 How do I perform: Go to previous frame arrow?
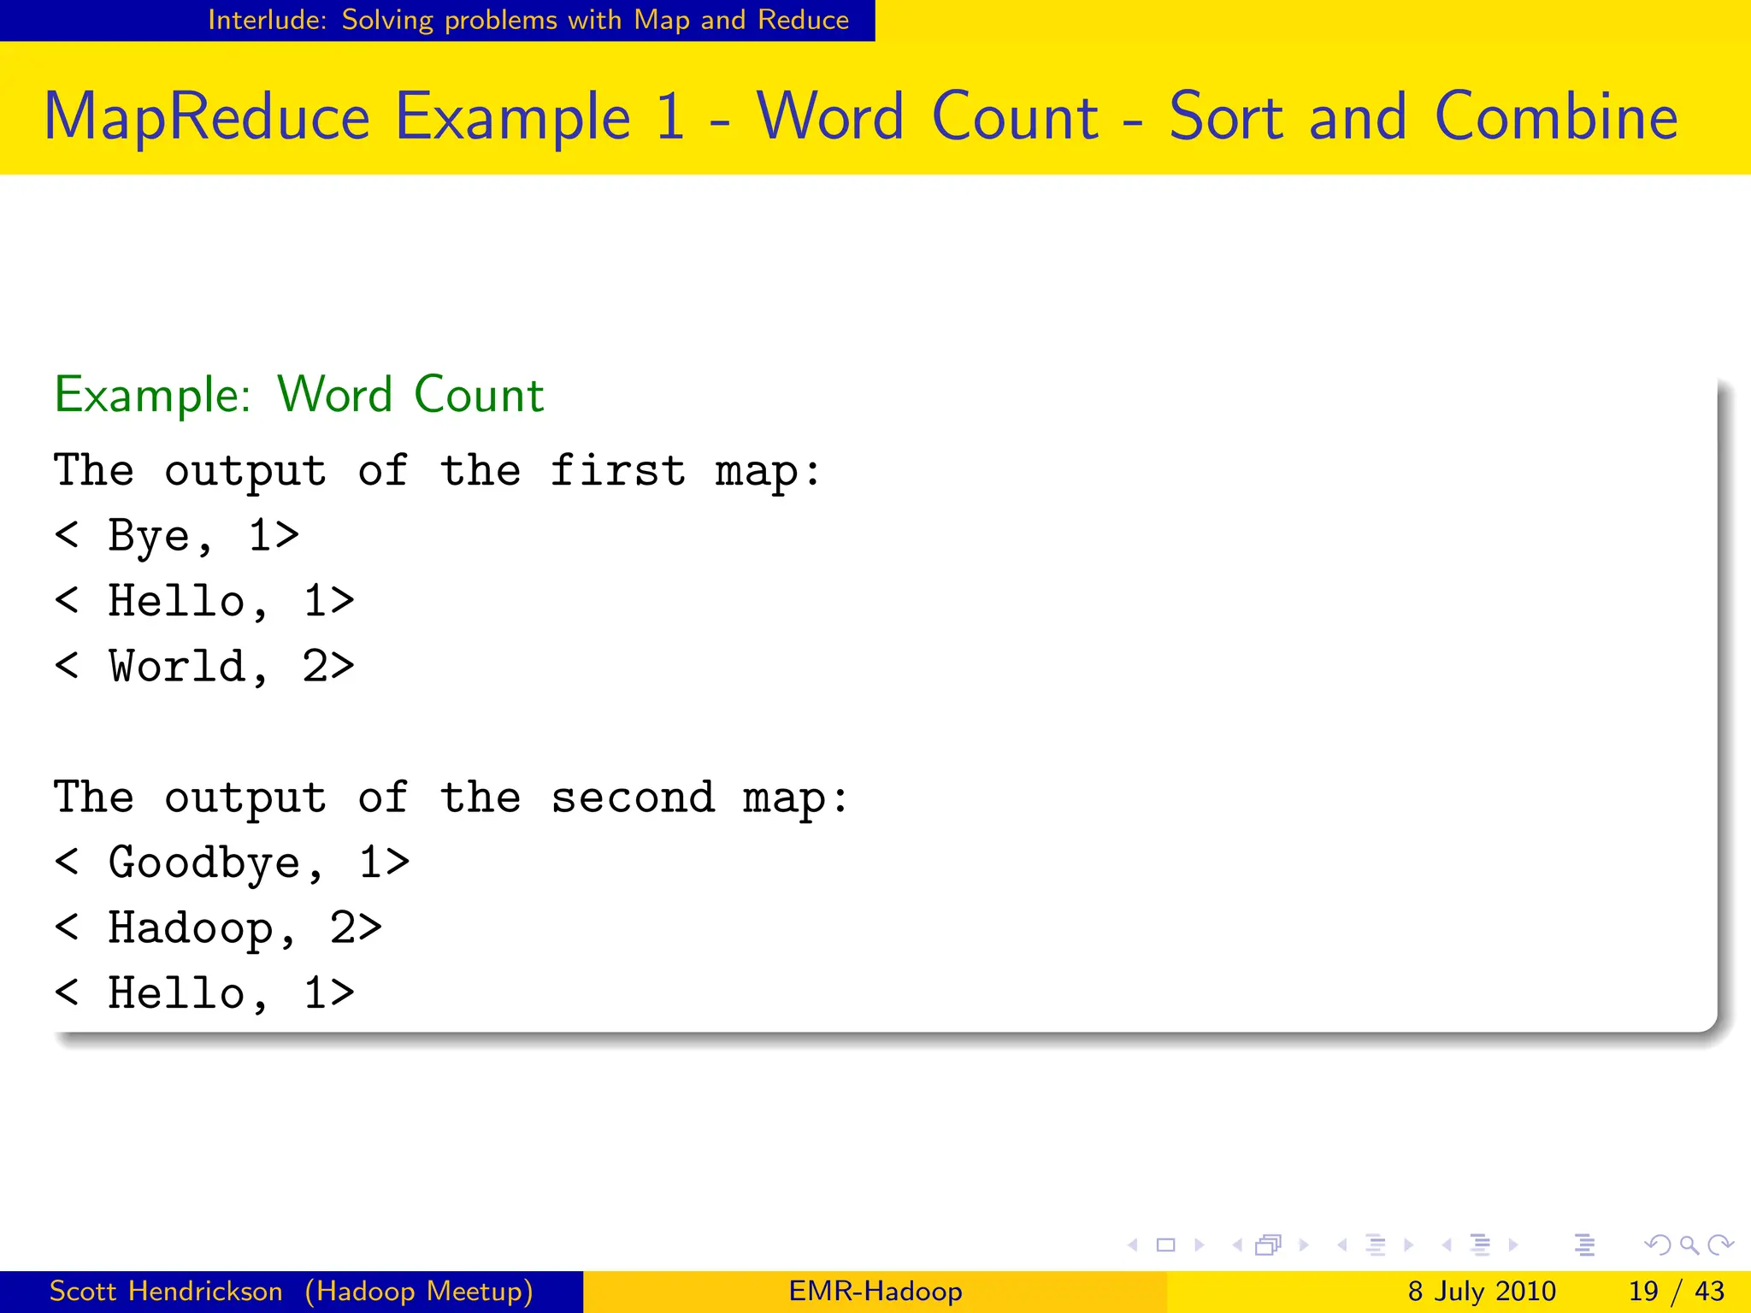1237,1245
